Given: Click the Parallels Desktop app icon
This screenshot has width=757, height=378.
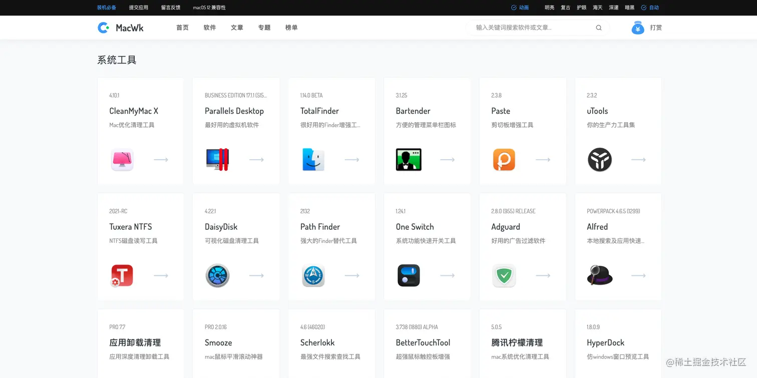Looking at the screenshot, I should click(x=218, y=160).
